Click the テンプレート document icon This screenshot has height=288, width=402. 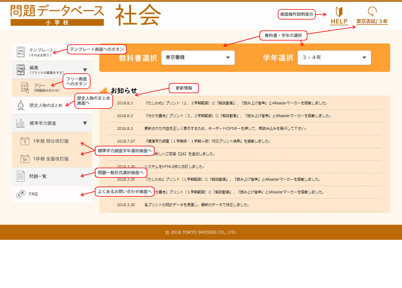pyautogui.click(x=21, y=52)
